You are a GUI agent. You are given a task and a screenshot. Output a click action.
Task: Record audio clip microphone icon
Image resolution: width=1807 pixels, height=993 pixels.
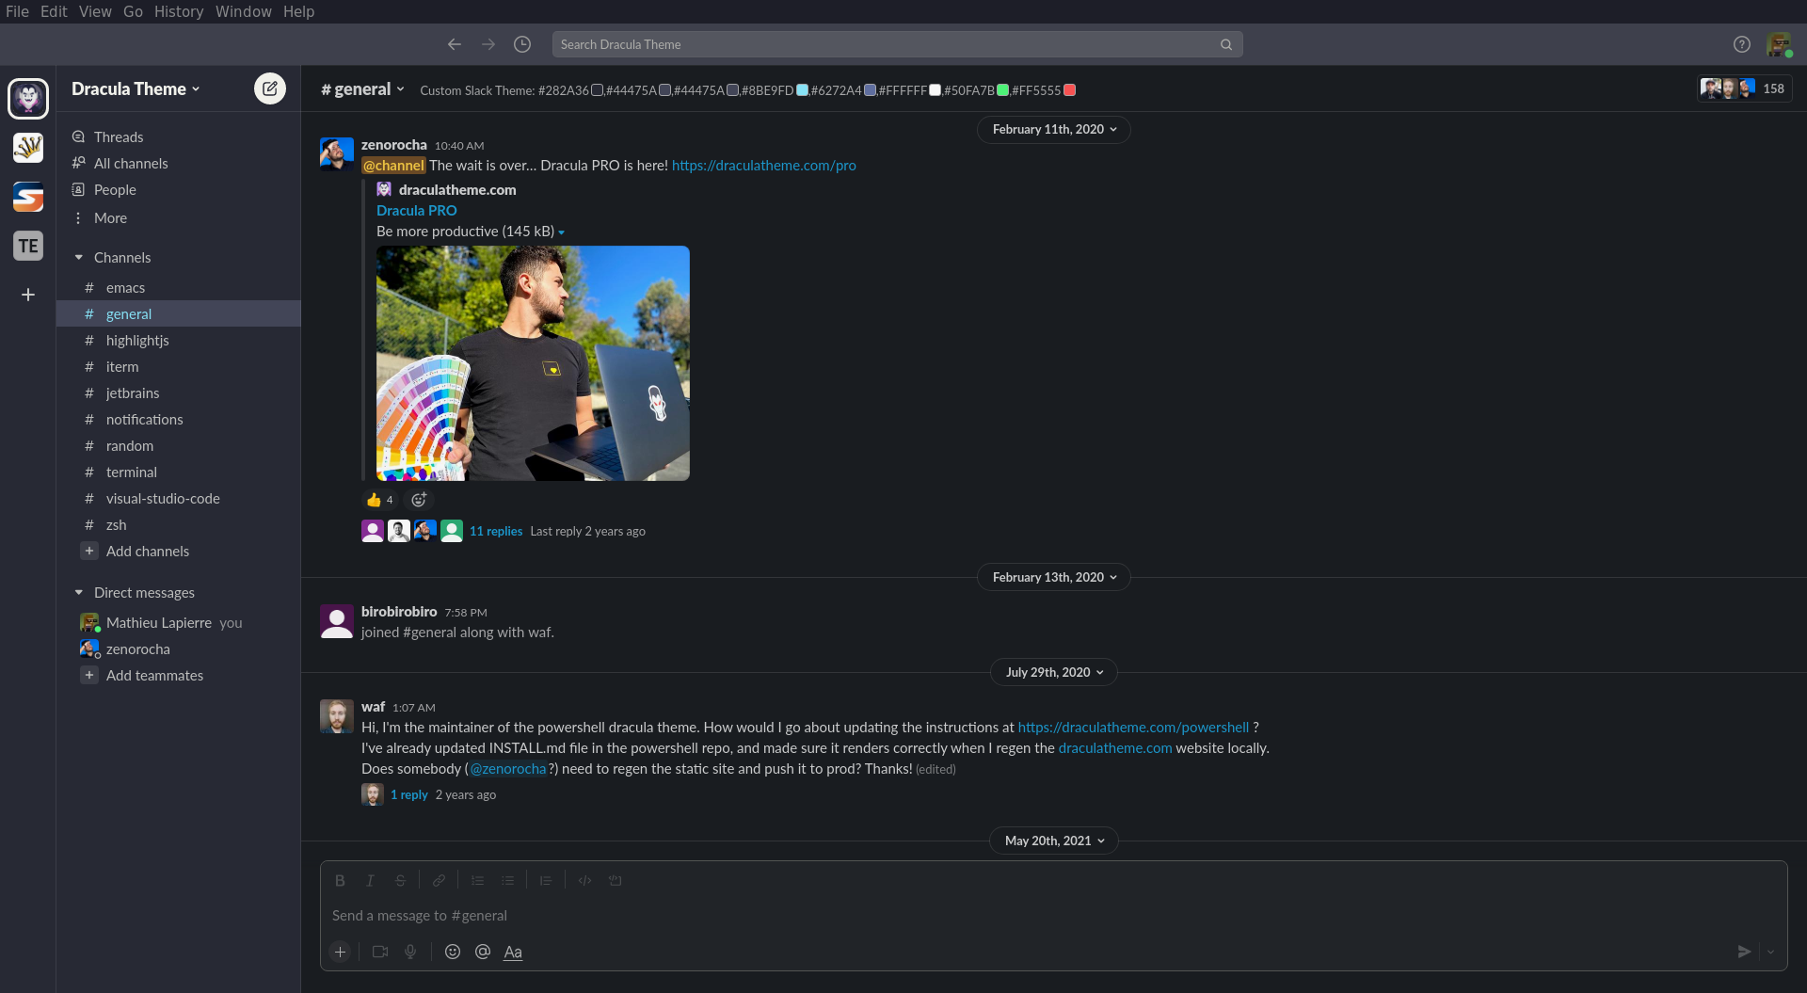point(410,952)
